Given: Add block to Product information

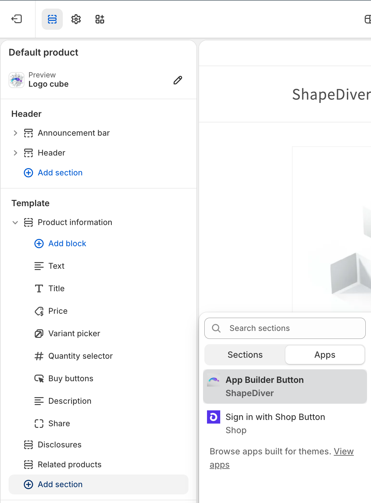Looking at the screenshot, I should tap(60, 244).
